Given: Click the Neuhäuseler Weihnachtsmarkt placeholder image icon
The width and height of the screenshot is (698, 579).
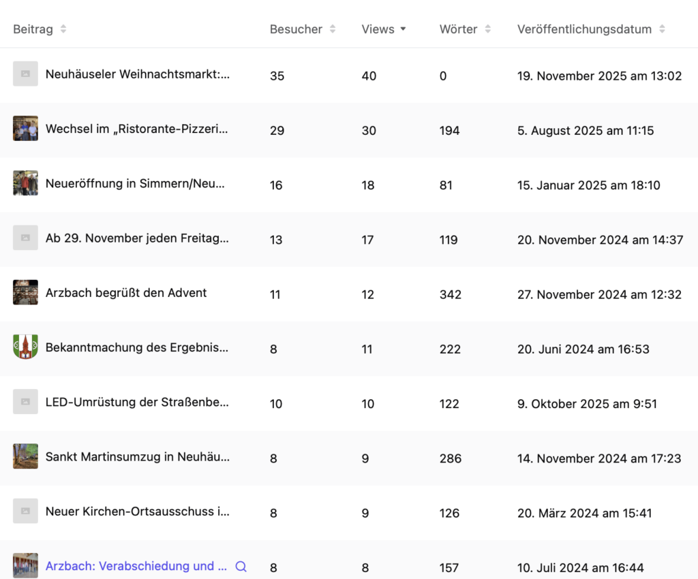Looking at the screenshot, I should pos(25,74).
